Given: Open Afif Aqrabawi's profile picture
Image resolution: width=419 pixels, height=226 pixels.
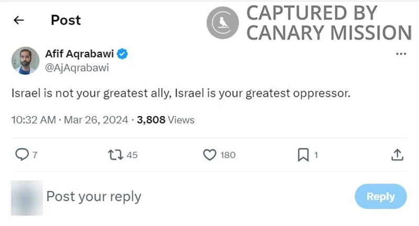Looking at the screenshot, I should (25, 60).
